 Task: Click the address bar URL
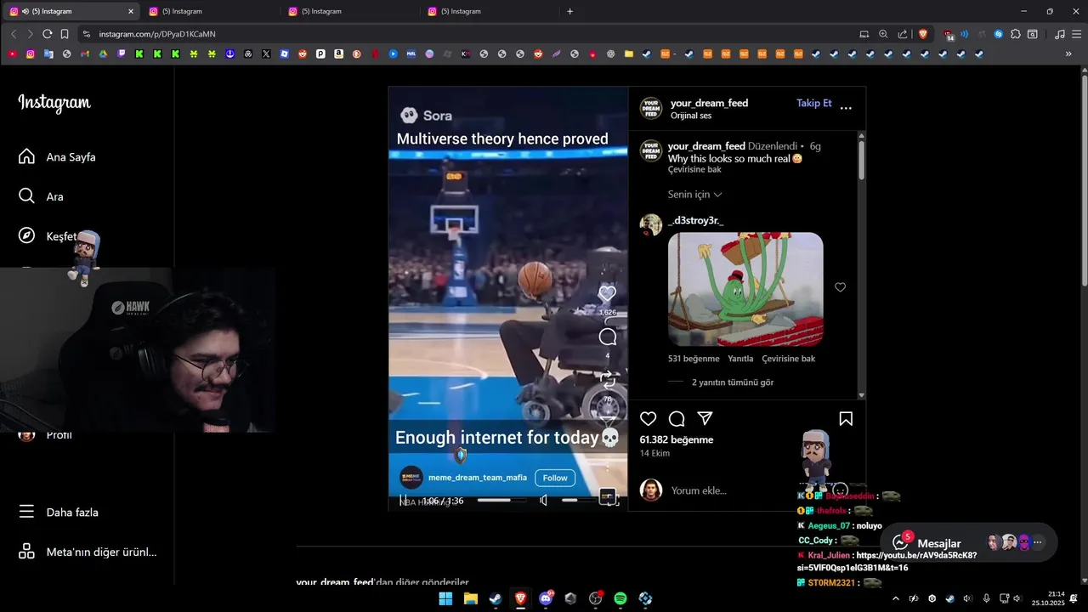(157, 34)
